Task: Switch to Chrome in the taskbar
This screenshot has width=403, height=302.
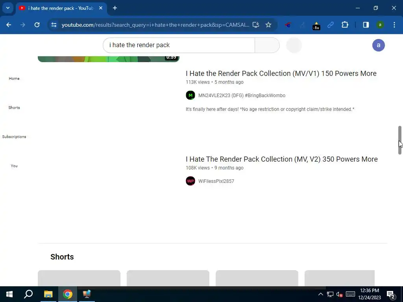Action: click(68, 294)
